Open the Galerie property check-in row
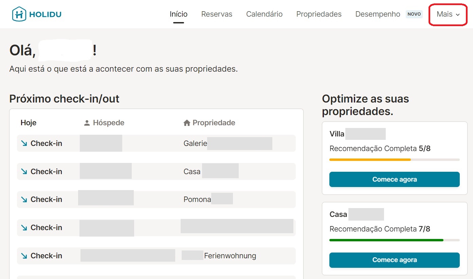 click(156, 143)
